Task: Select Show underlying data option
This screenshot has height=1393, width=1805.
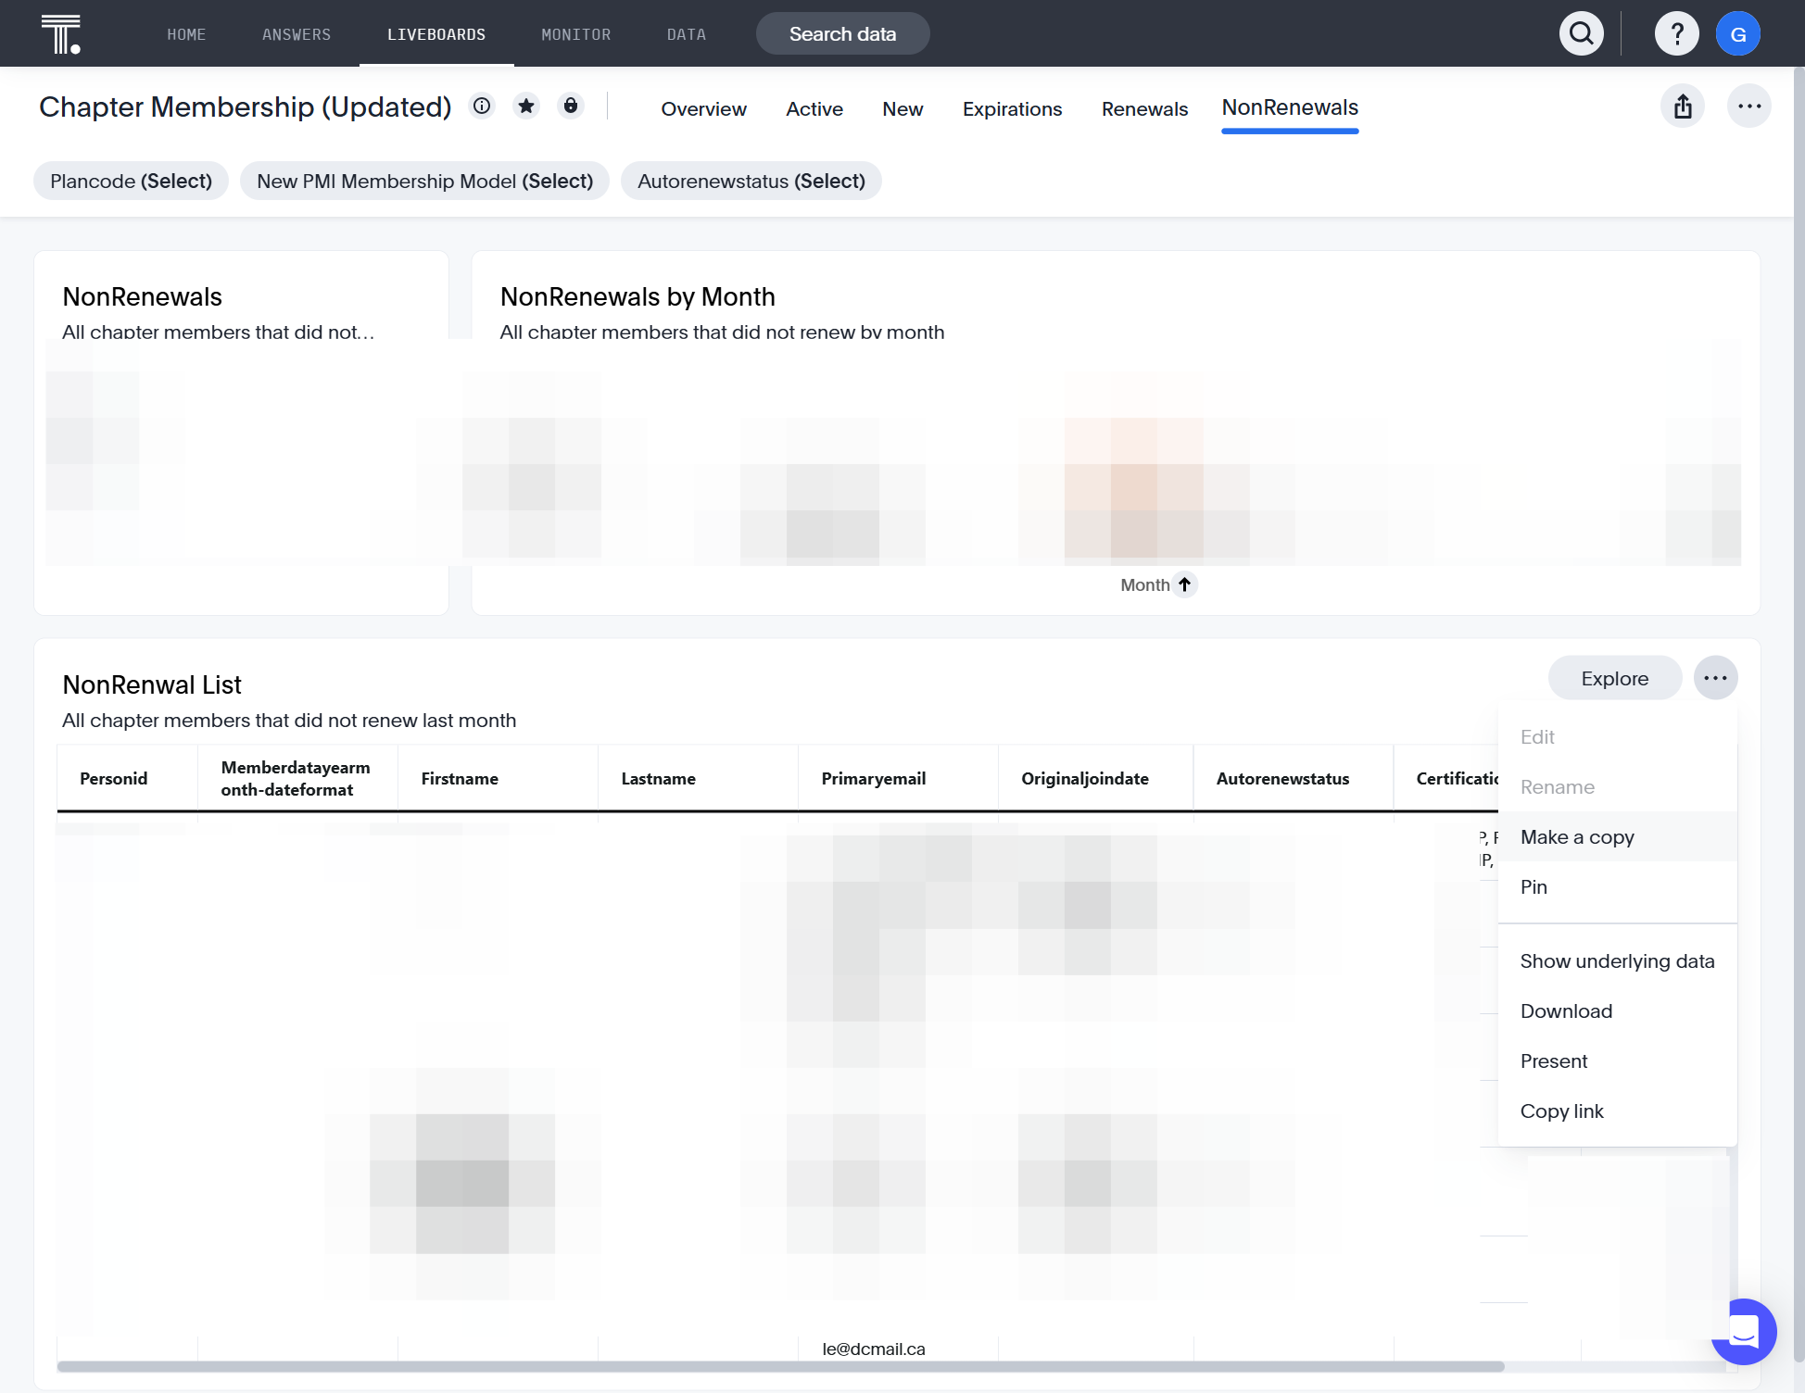Action: tap(1617, 960)
